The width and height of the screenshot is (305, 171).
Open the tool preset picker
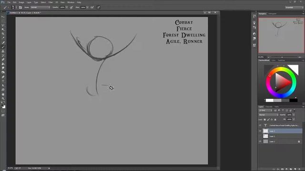point(6,8)
